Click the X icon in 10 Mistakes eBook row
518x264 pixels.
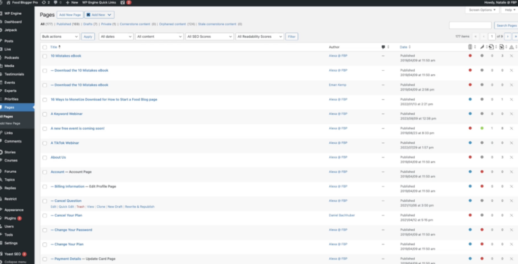tap(511, 56)
